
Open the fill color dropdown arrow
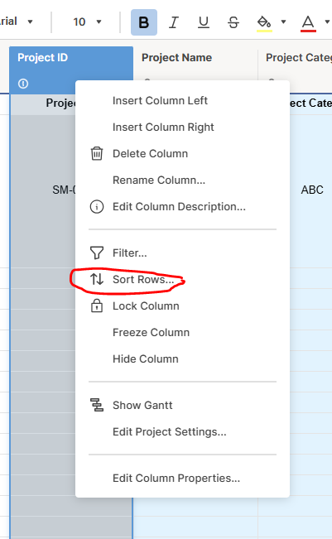point(283,22)
